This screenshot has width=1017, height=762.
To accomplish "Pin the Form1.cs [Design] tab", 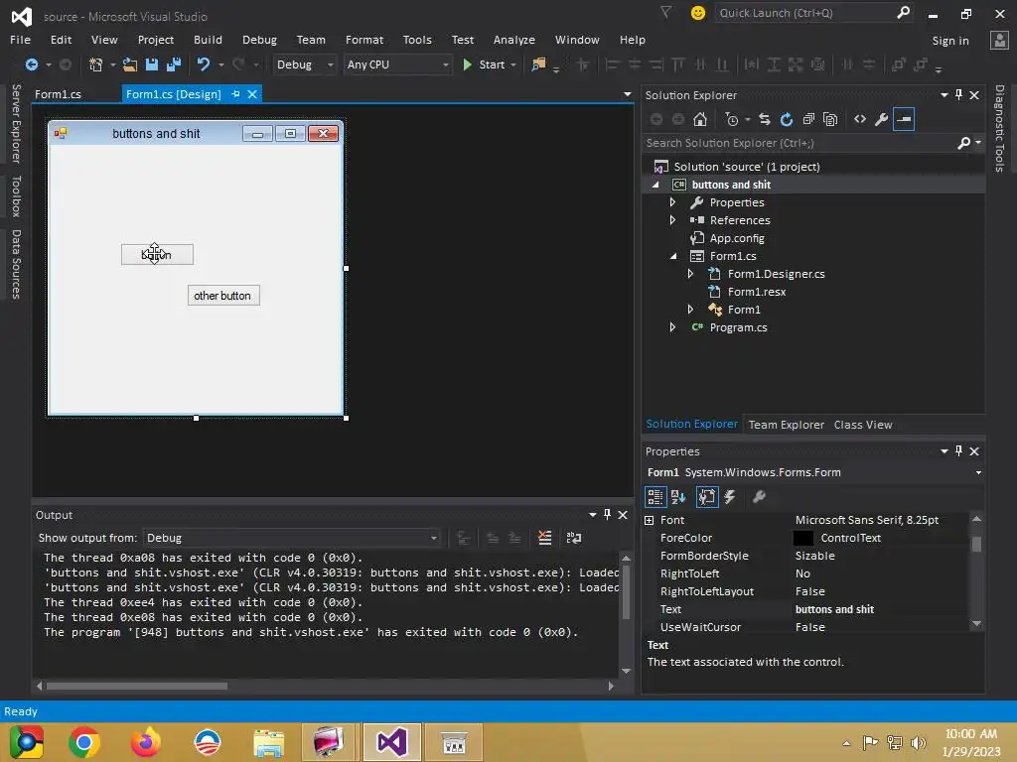I will [236, 94].
